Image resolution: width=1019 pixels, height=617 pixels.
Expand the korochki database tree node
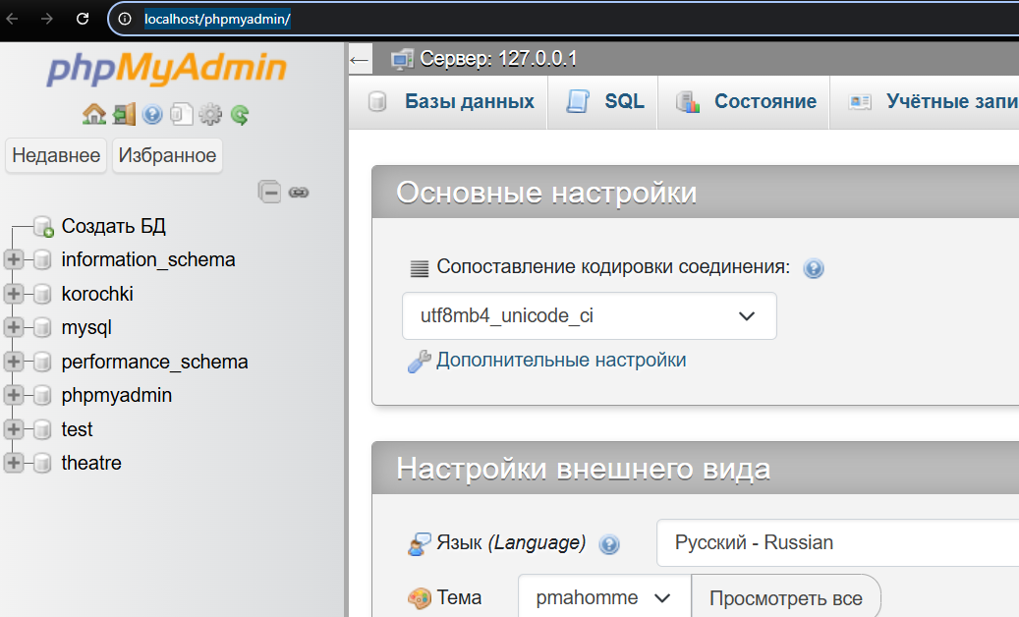point(14,294)
